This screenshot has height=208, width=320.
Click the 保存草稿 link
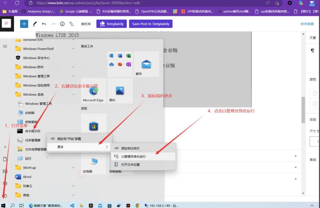click(x=307, y=24)
